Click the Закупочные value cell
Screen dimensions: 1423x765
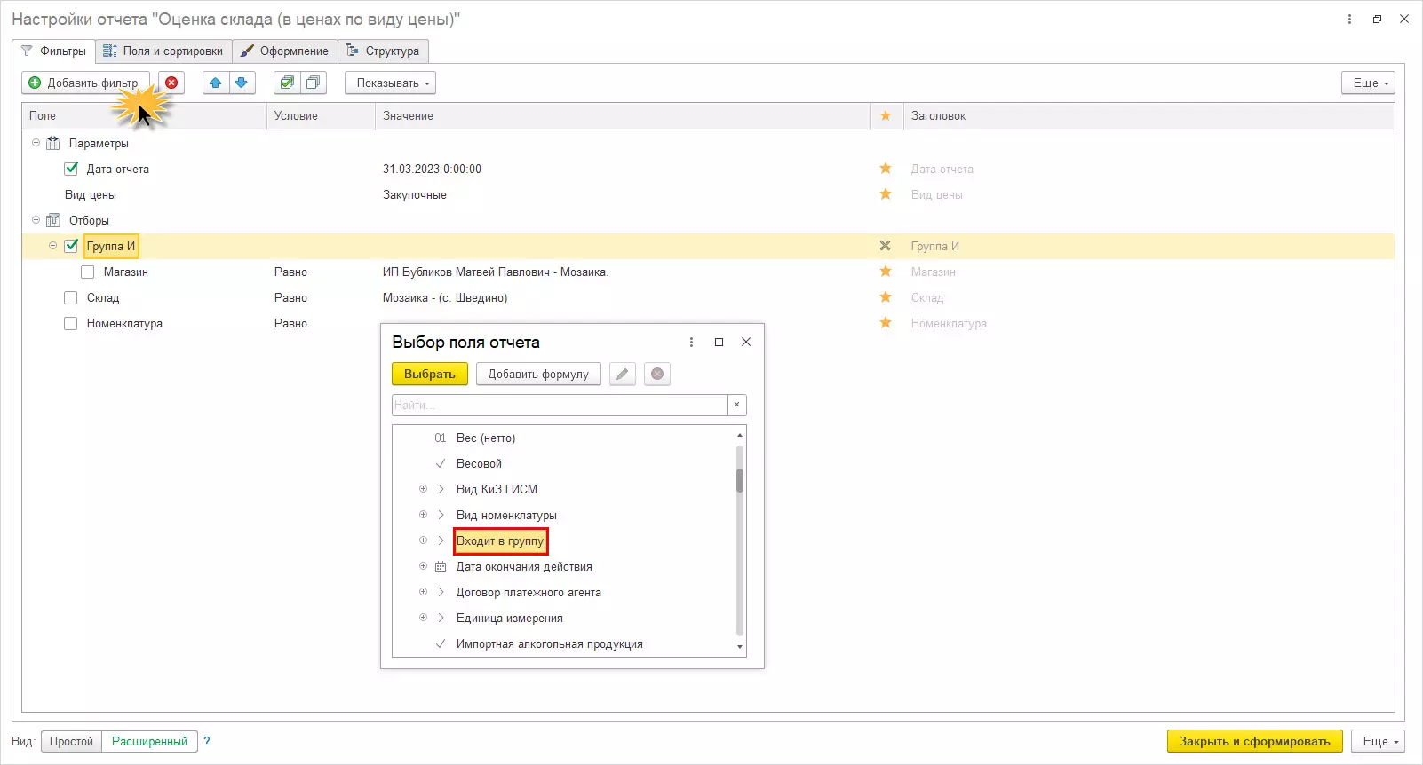coord(415,194)
